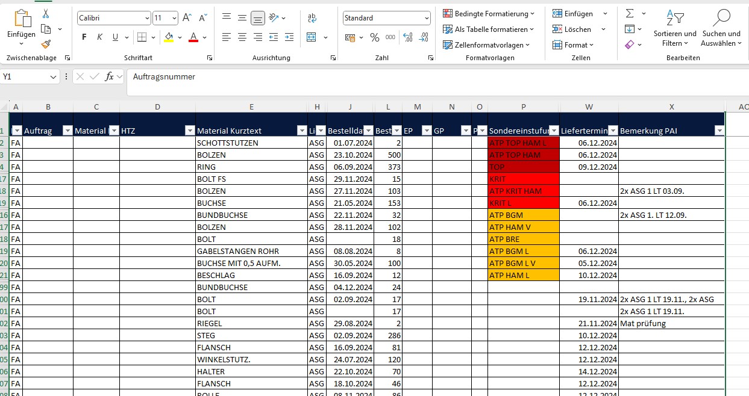Remove a decimal place
Image resolution: width=749 pixels, height=396 pixels.
[424, 37]
